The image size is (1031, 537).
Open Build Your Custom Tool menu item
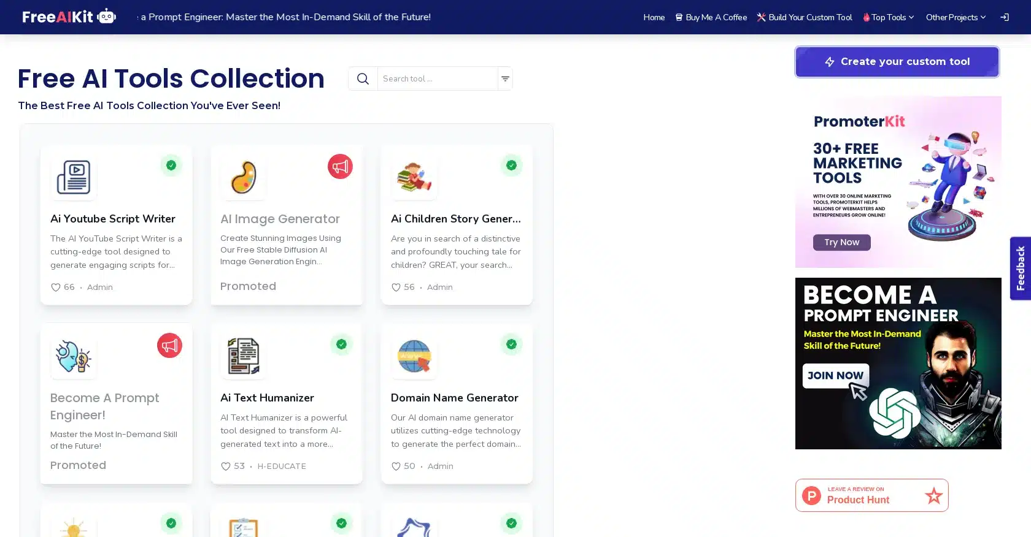tap(804, 17)
